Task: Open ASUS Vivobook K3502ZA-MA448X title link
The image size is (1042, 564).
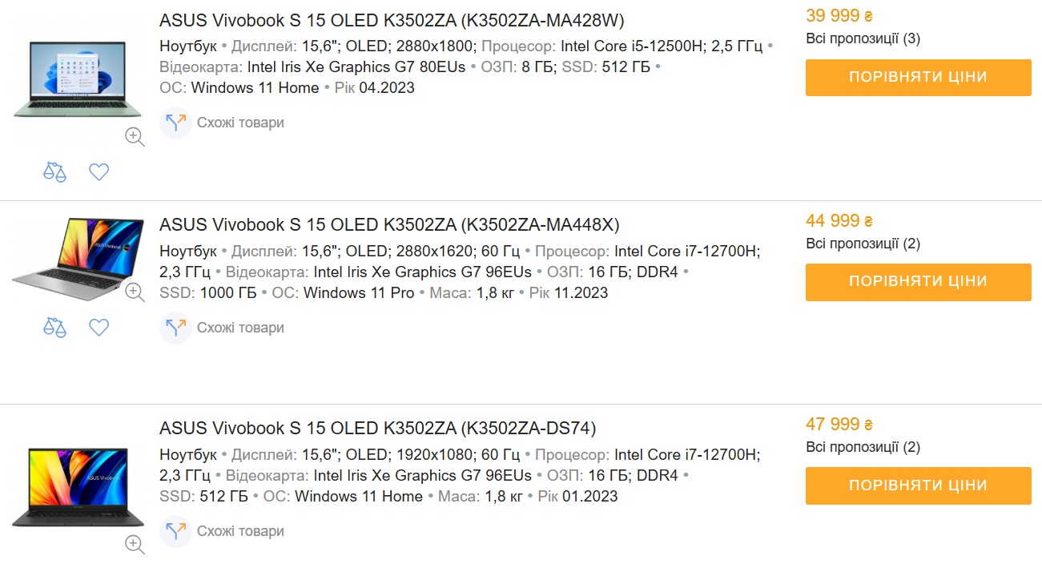Action: point(389,224)
